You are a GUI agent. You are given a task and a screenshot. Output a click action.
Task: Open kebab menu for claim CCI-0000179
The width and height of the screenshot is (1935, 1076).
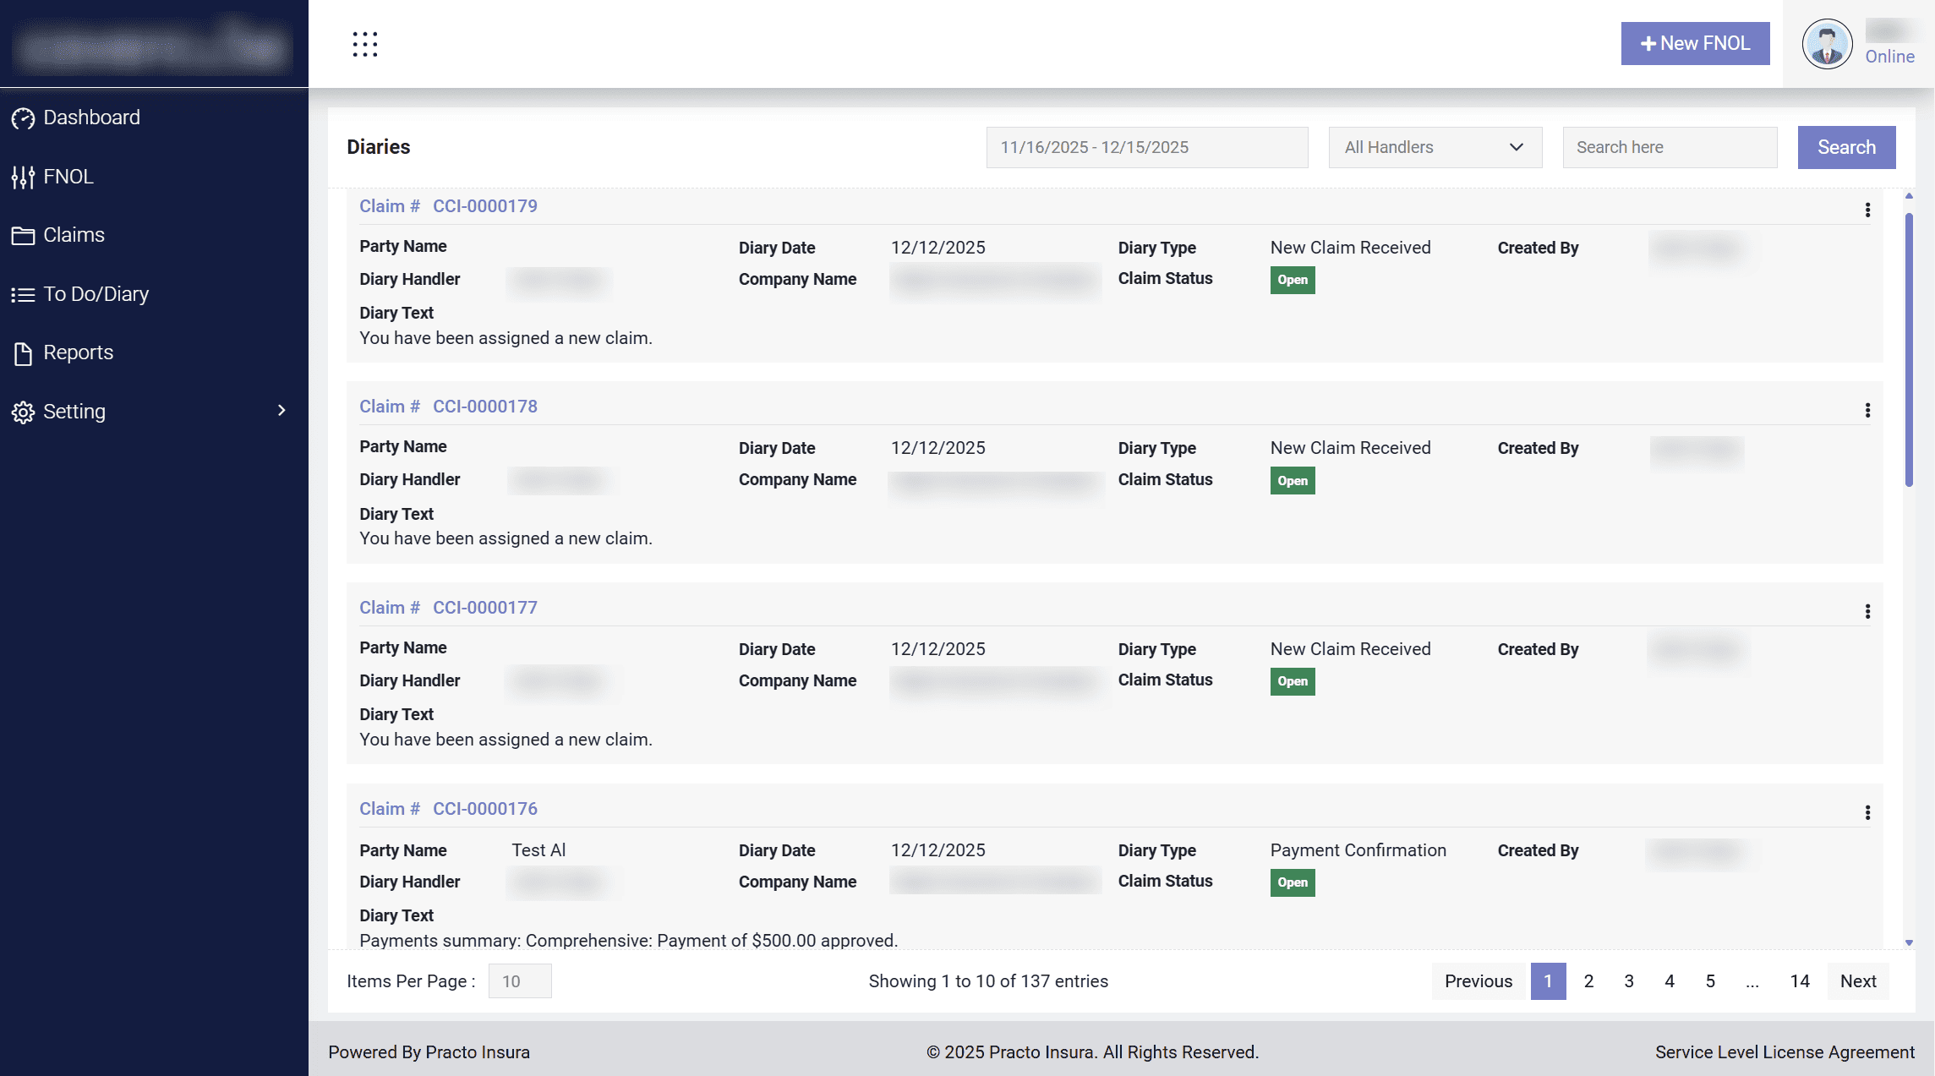pos(1867,210)
